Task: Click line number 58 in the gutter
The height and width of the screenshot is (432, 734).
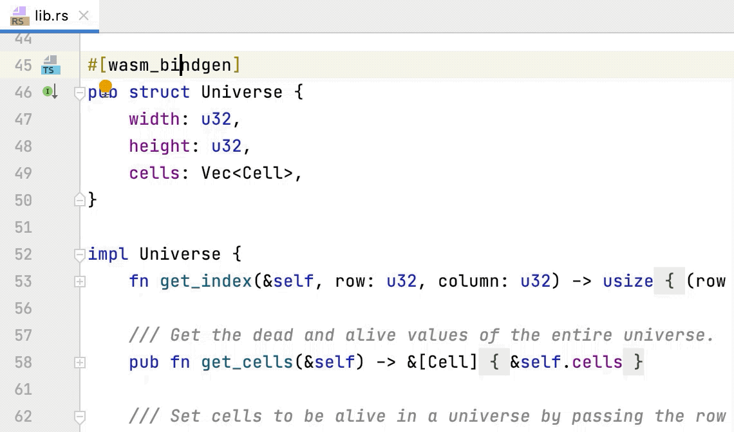Action: pos(23,363)
